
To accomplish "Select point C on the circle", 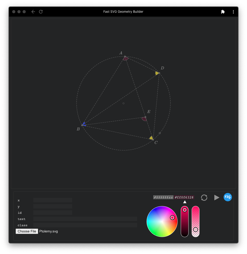I will pyautogui.click(x=153, y=140).
